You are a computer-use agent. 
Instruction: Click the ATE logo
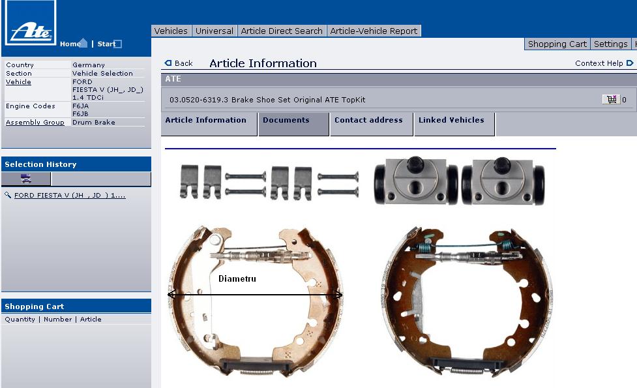(x=30, y=24)
